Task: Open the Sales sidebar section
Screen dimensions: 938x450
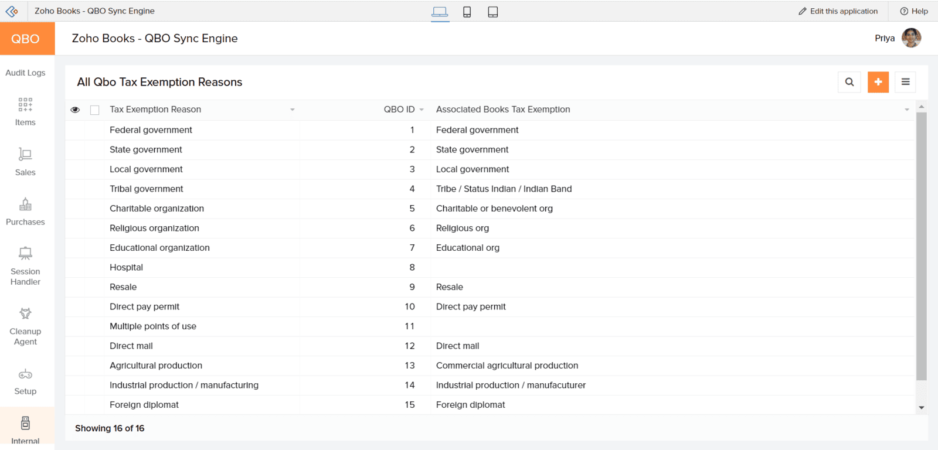Action: (25, 162)
